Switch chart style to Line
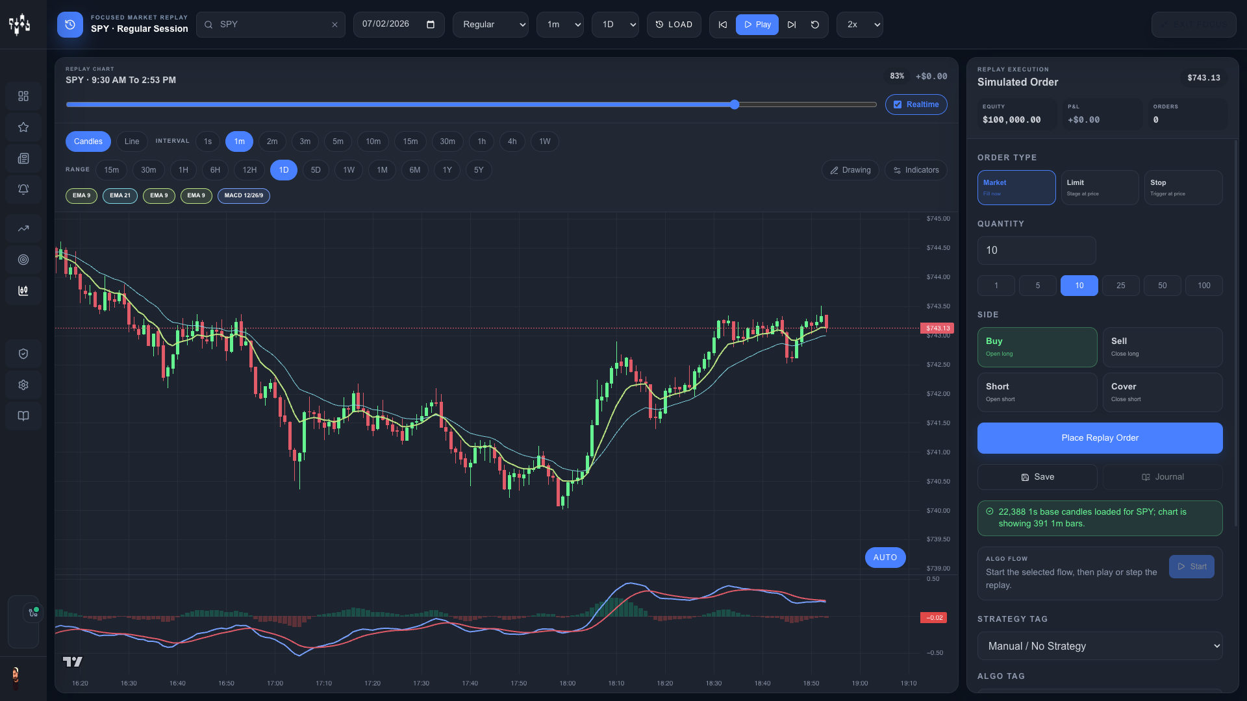Screen dimensions: 1247x701 132,141
